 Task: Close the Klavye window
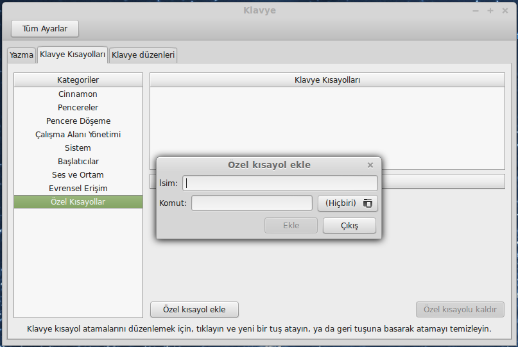[x=505, y=11]
